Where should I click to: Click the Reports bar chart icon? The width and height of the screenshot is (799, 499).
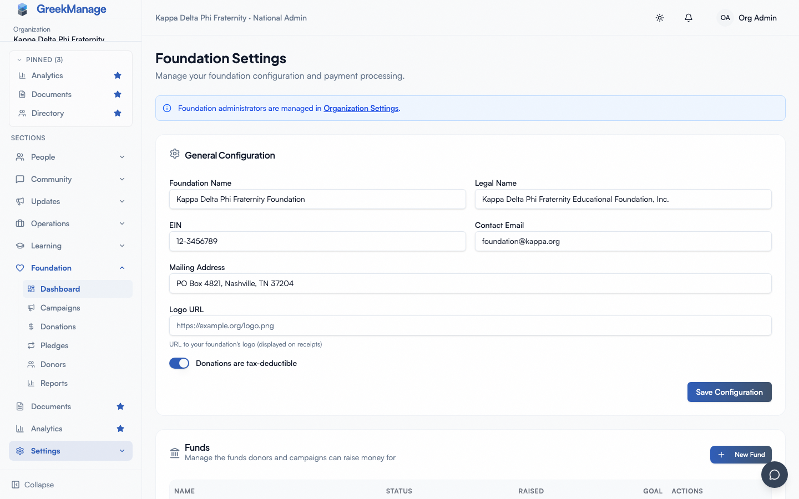pos(31,383)
